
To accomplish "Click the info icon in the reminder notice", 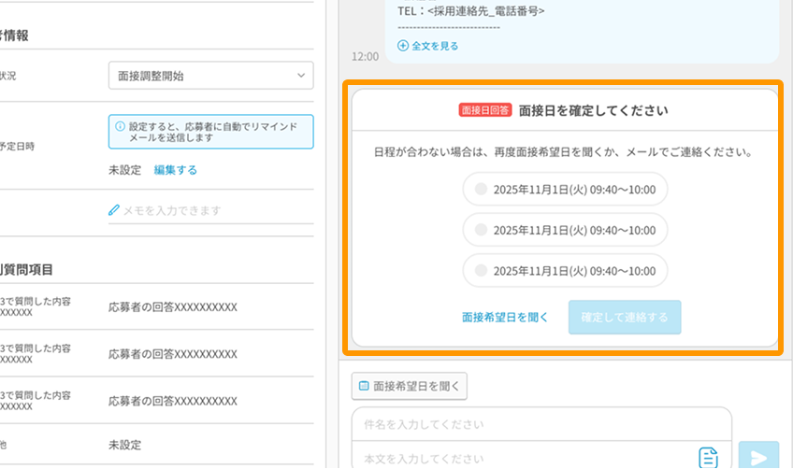I will coord(120,126).
